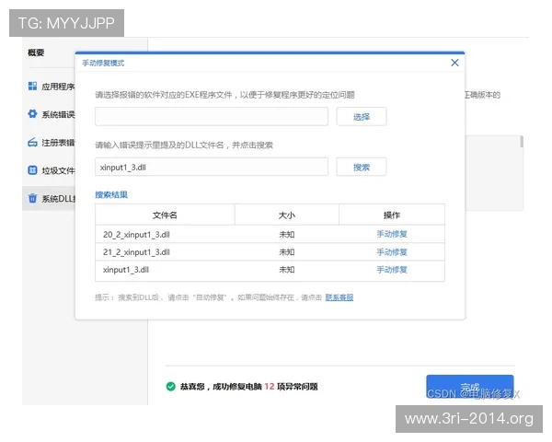Click 未知 size in 20_2_xinput1_3.dll row
Viewport: 552px width, 442px height.
(x=286, y=235)
